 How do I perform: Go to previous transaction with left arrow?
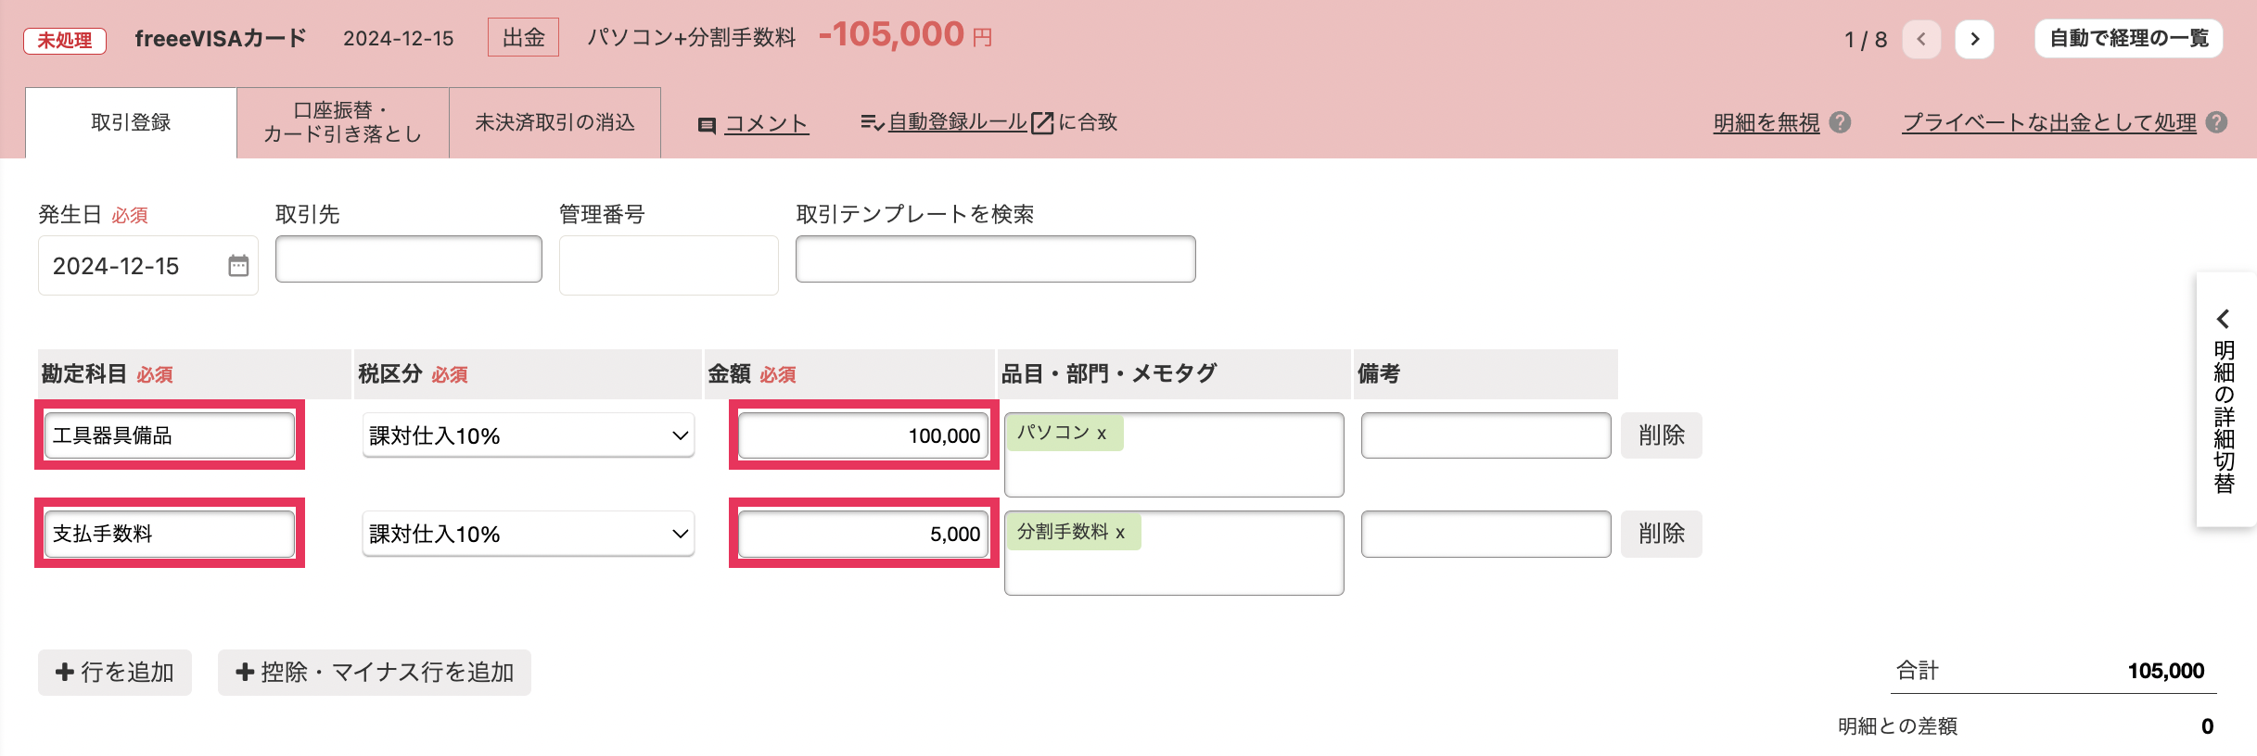(x=1921, y=39)
